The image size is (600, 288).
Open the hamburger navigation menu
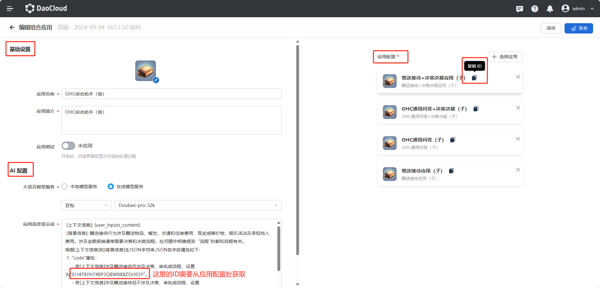(x=10, y=9)
